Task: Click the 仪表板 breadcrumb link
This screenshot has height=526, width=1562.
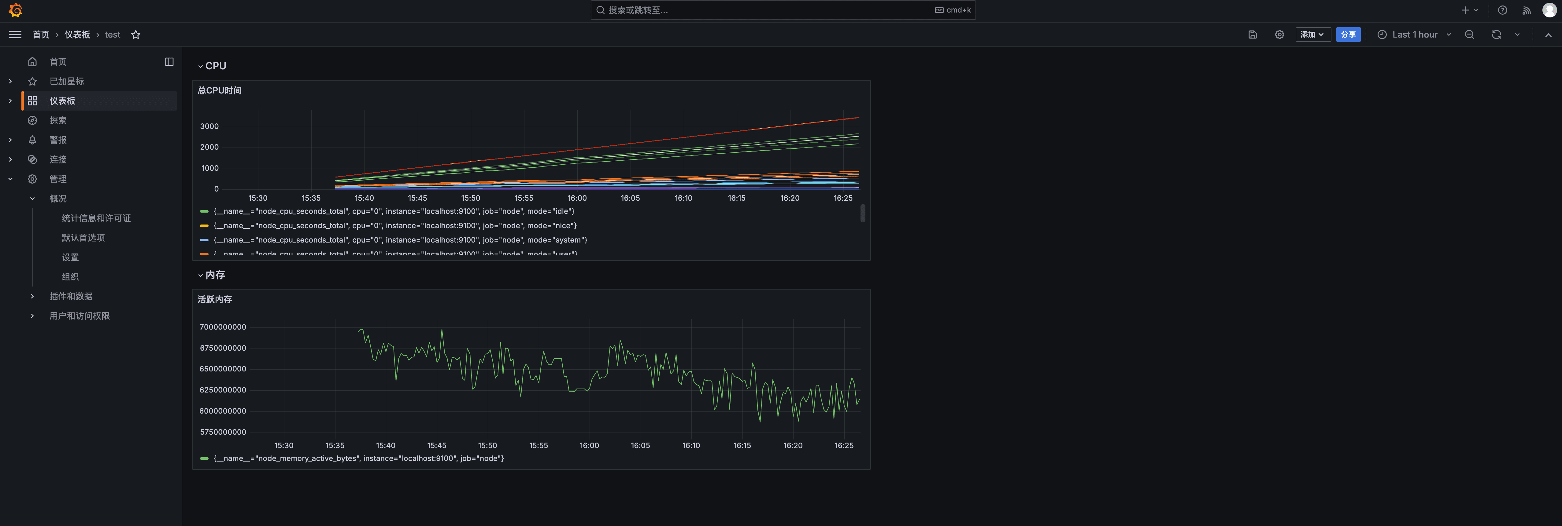Action: [77, 35]
